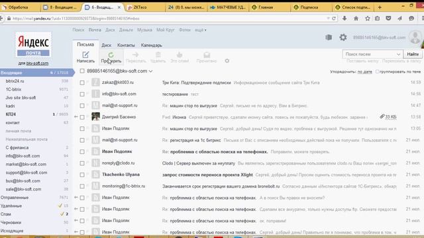This screenshot has width=424, height=238.
Task: Open the 'запрос стоимости переноса проекта Xlight' email
Action: pyautogui.click(x=207, y=175)
